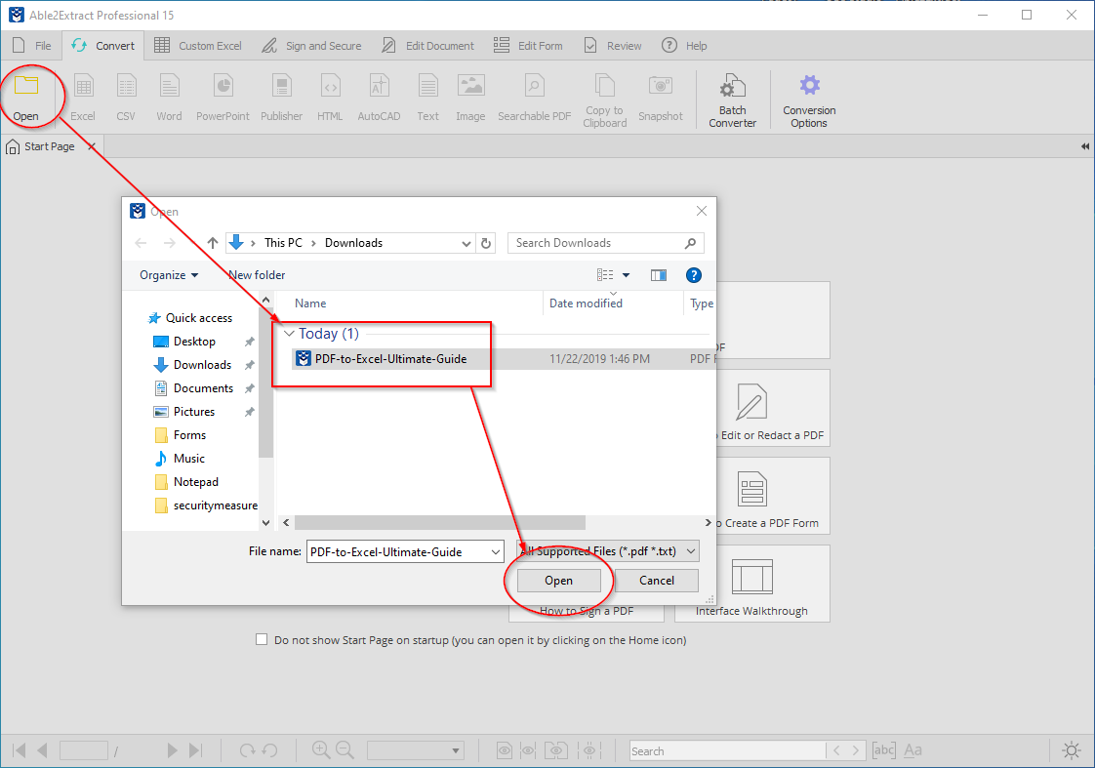Sort by Date modified column header
Image resolution: width=1095 pixels, height=768 pixels.
click(x=586, y=303)
